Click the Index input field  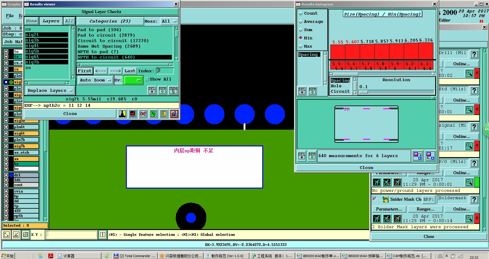pyautogui.click(x=165, y=71)
